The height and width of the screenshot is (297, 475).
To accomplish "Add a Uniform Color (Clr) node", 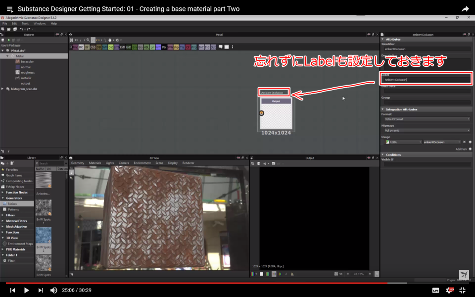I will (x=188, y=47).
